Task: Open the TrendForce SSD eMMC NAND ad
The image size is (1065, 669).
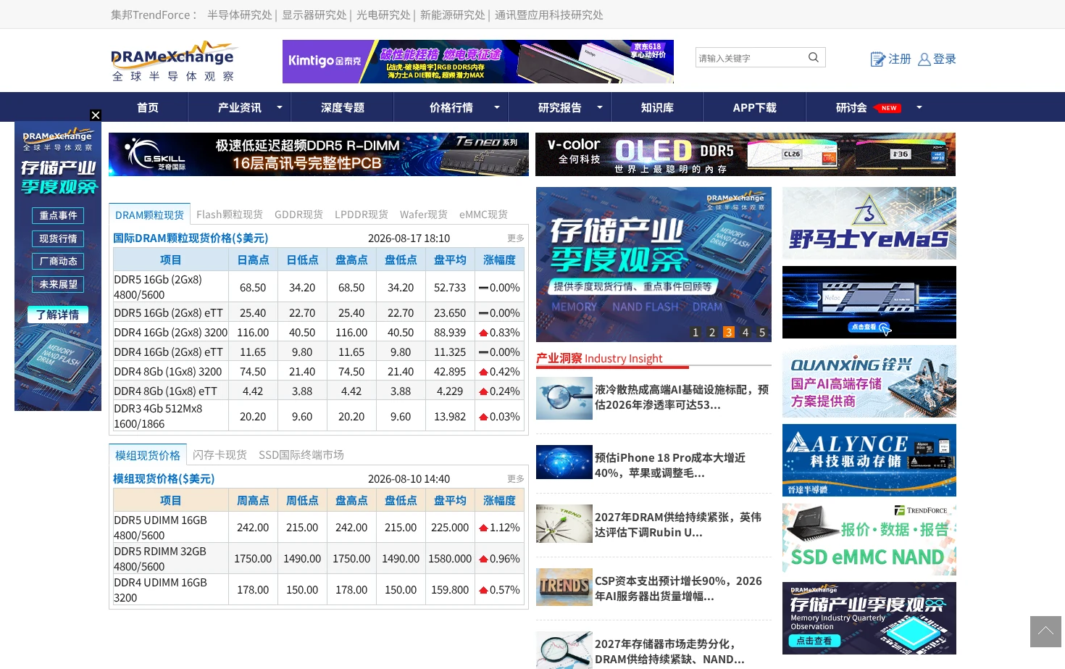Action: pyautogui.click(x=869, y=539)
